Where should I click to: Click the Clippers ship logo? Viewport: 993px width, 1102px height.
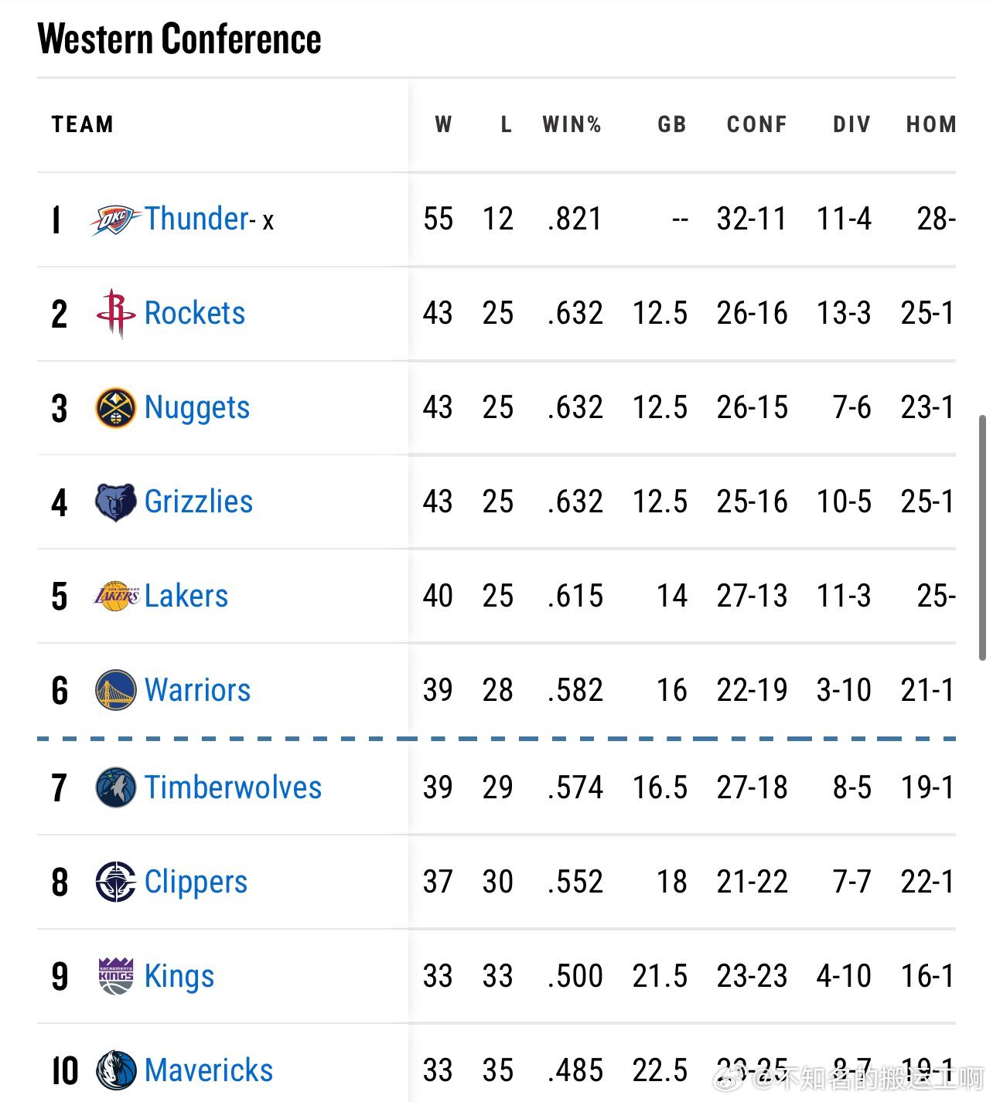[115, 883]
